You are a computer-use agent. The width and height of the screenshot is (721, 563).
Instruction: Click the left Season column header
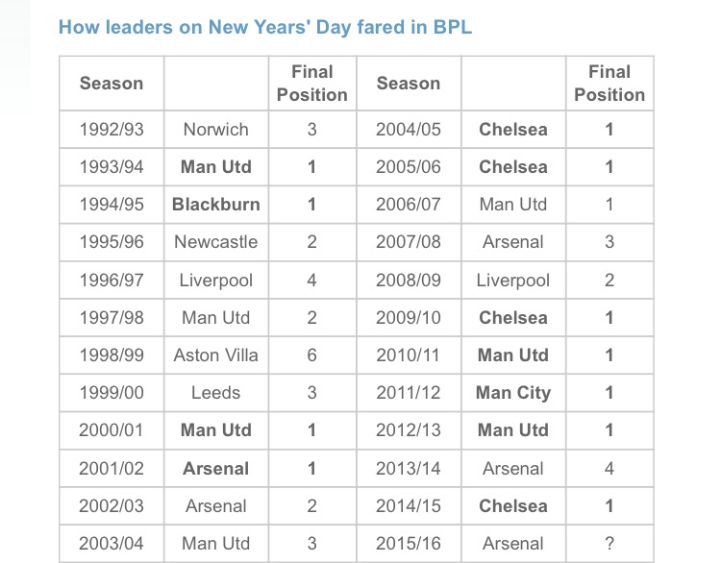click(112, 84)
